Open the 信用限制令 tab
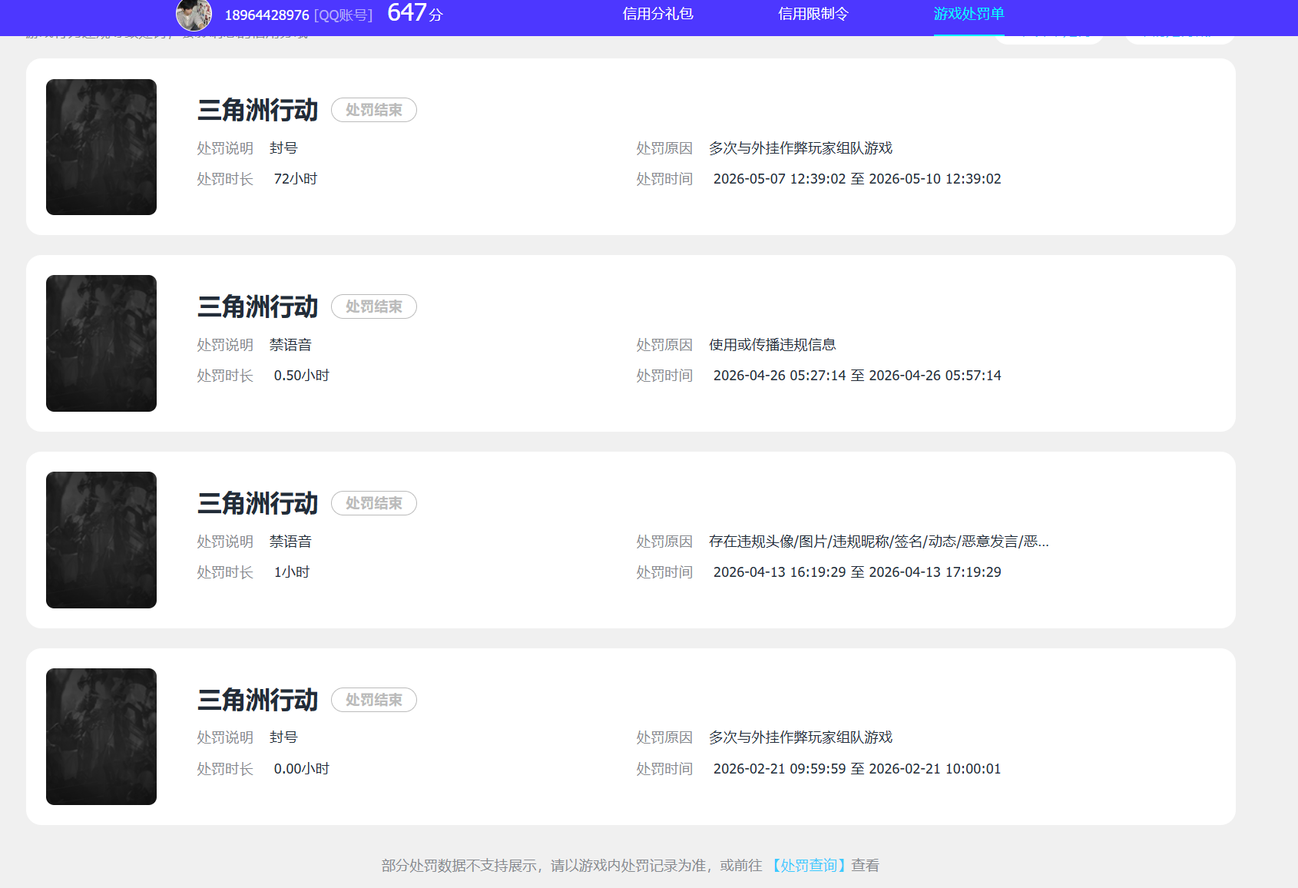The width and height of the screenshot is (1298, 888). click(x=813, y=14)
